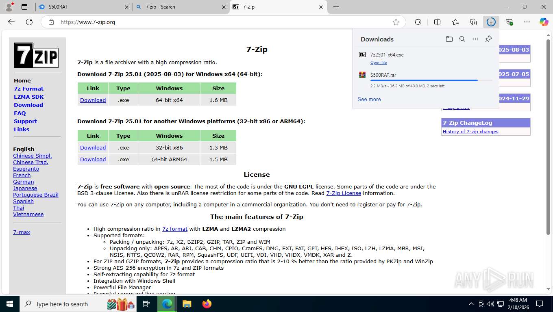Add this page to favorites star
553x312 pixels.
point(396,22)
